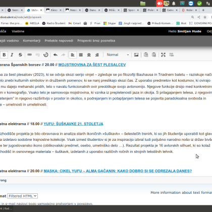Open Smiljan Hude user account link
The height and width of the screenshot is (212, 212).
click(189, 31)
